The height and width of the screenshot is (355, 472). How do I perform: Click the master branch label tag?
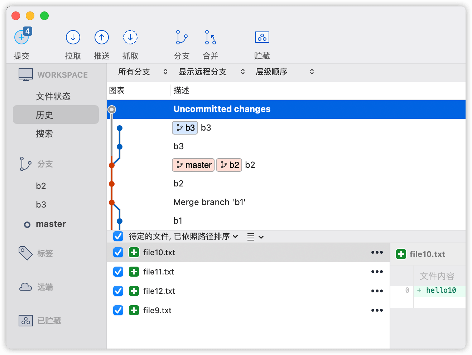coord(193,165)
